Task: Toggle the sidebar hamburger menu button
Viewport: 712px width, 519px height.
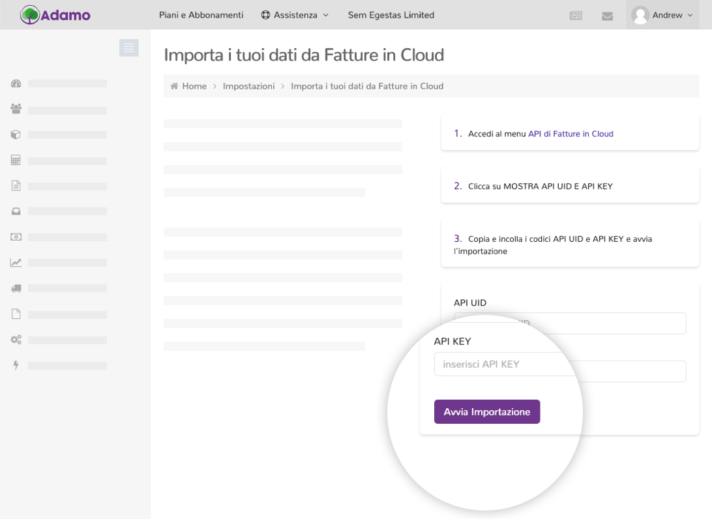Action: coord(129,48)
